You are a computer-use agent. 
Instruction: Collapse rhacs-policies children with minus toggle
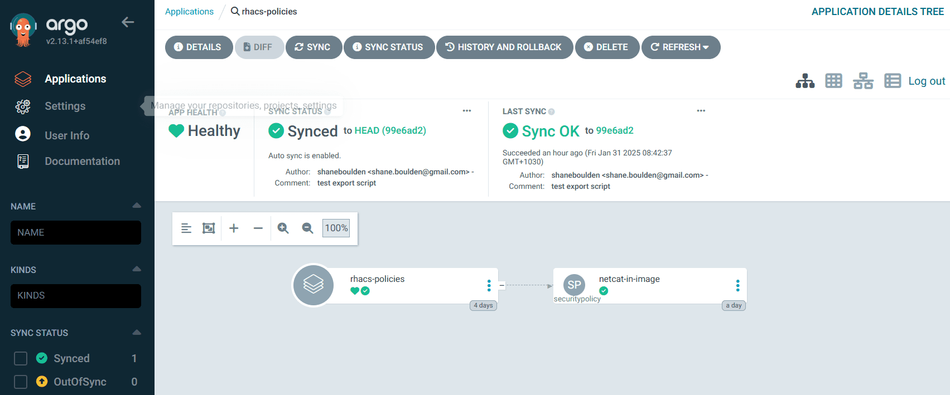pyautogui.click(x=501, y=285)
